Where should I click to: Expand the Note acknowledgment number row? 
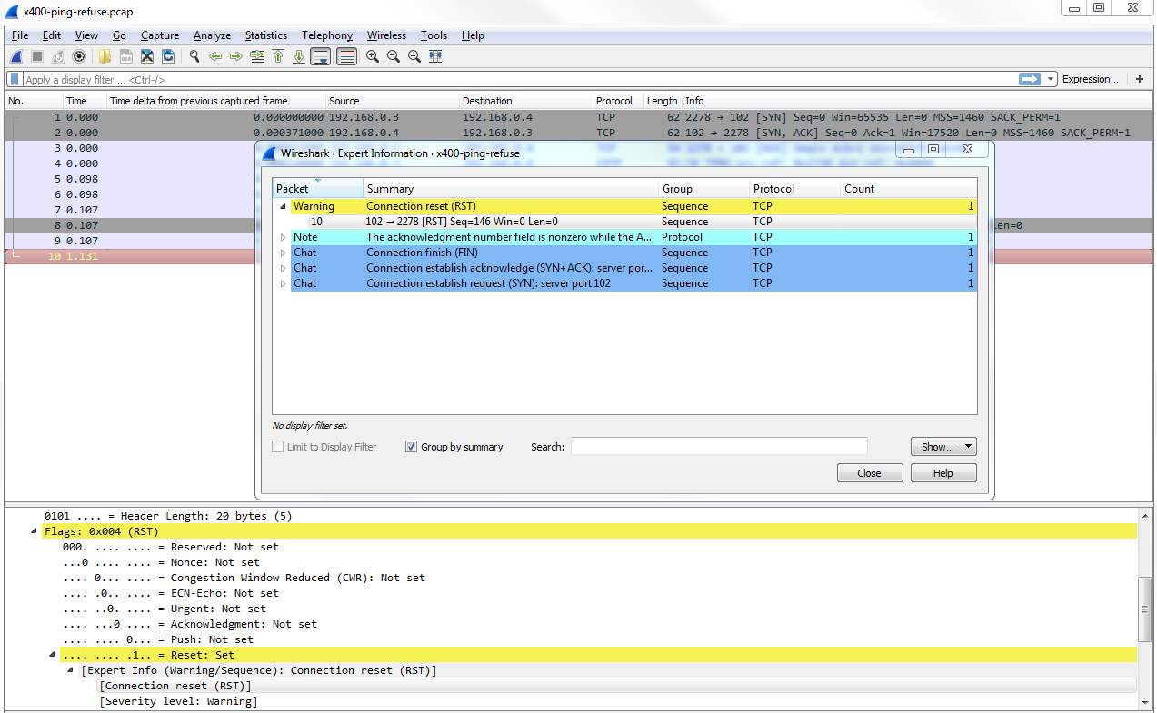283,237
